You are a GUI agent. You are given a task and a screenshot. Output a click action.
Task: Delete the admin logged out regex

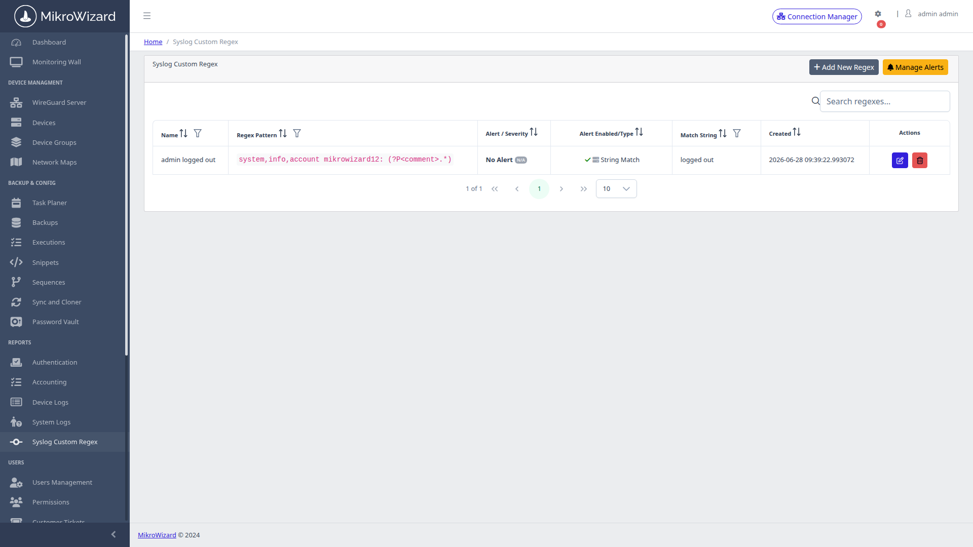(x=920, y=161)
